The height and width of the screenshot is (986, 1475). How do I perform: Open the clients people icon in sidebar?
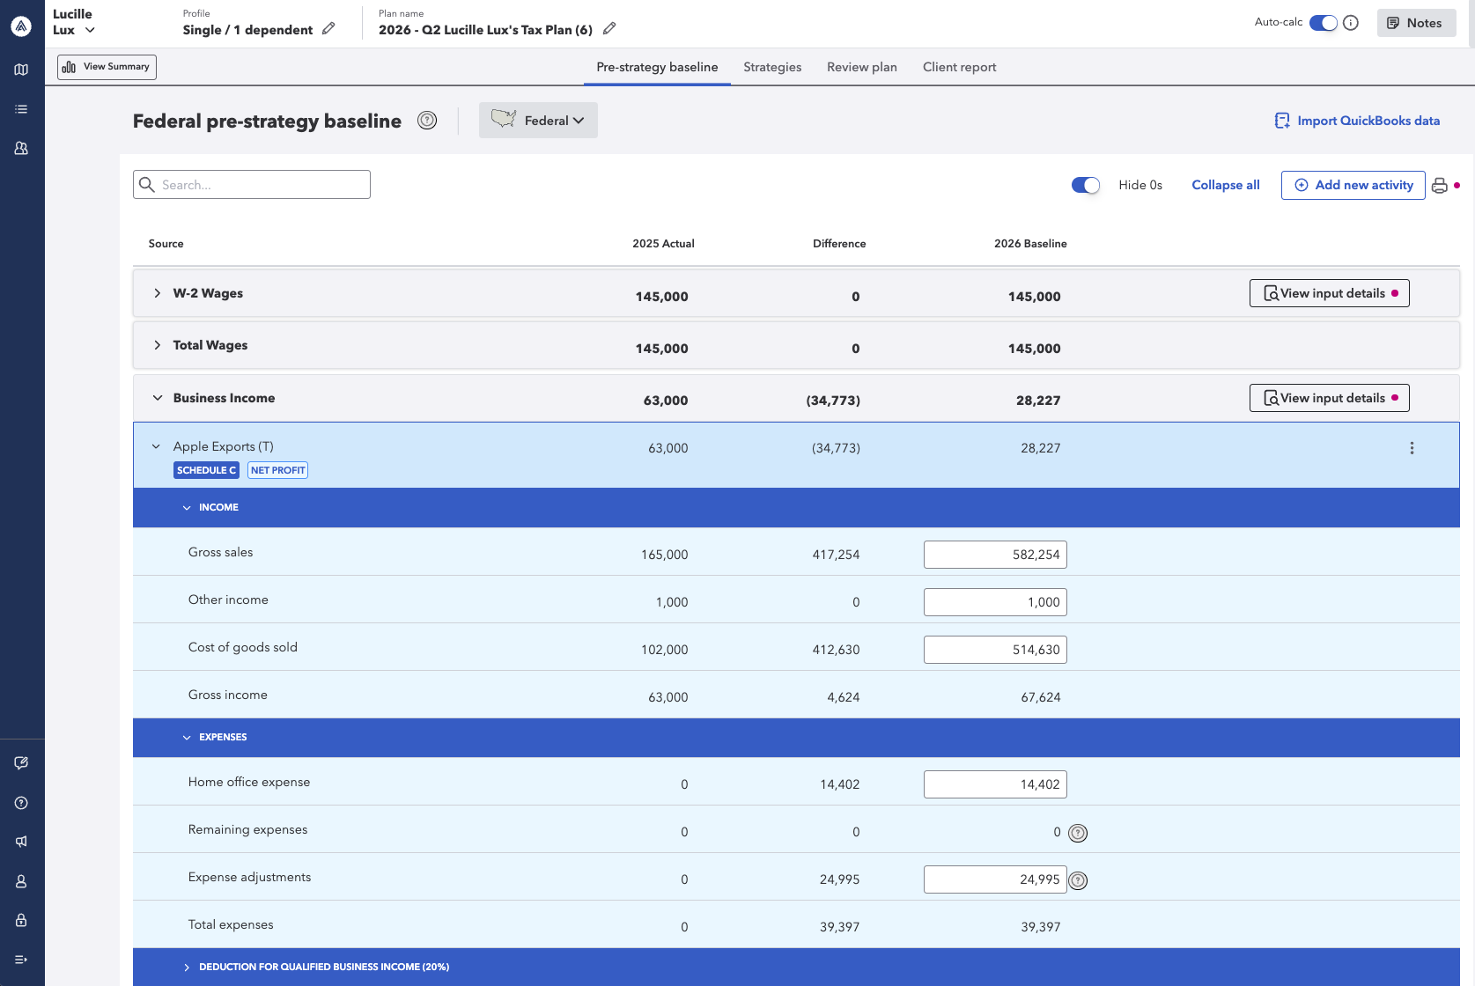tap(21, 149)
